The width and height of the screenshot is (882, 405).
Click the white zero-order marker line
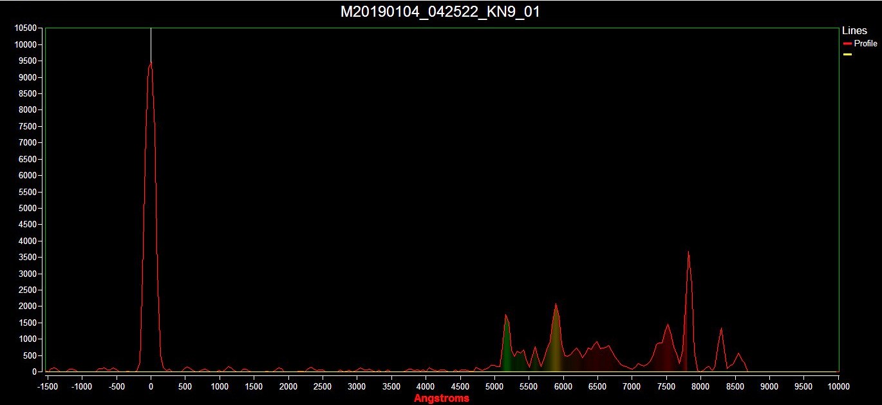(x=151, y=45)
